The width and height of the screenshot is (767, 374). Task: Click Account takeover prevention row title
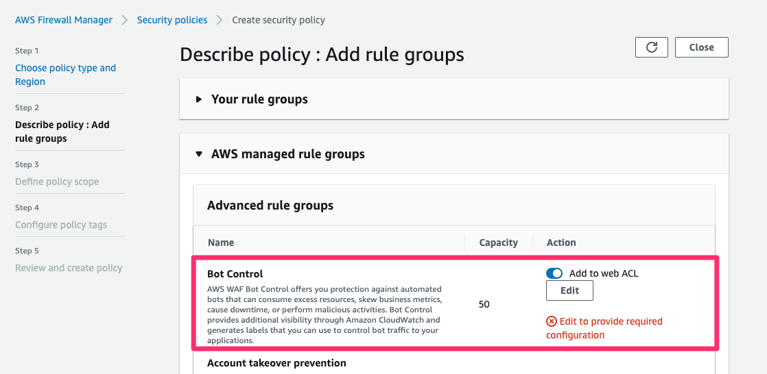pyautogui.click(x=276, y=363)
